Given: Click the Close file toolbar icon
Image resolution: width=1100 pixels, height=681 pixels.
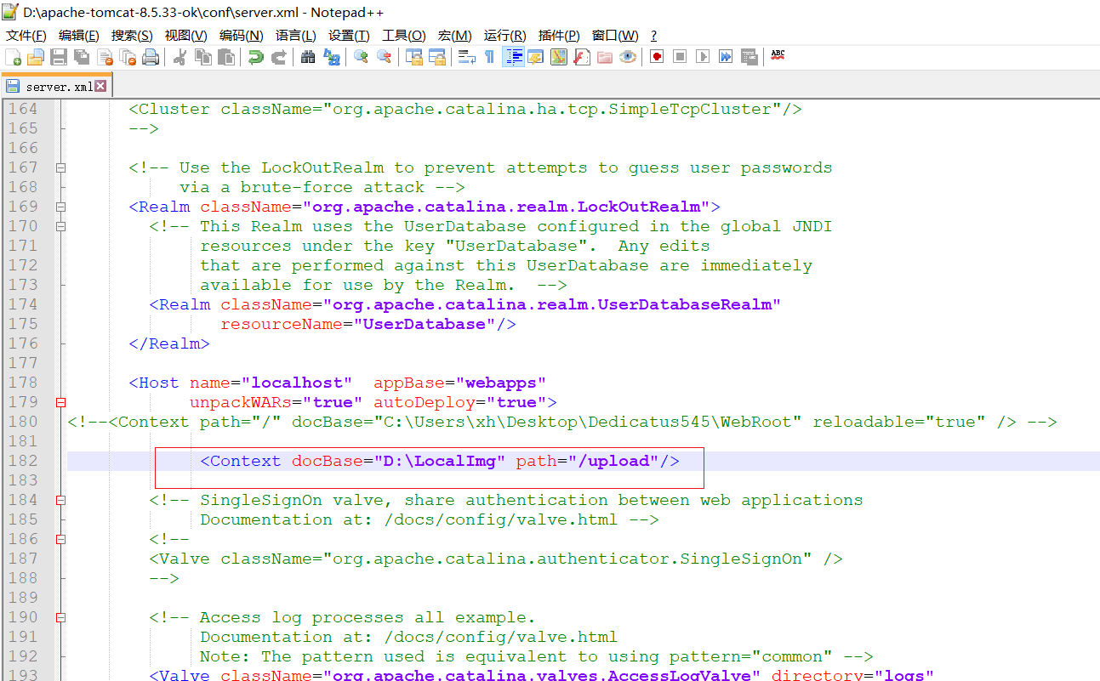Looking at the screenshot, I should tap(105, 57).
